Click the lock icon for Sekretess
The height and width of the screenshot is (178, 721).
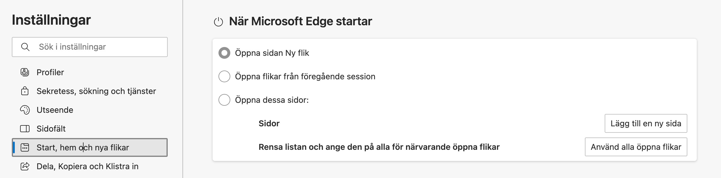click(x=25, y=91)
